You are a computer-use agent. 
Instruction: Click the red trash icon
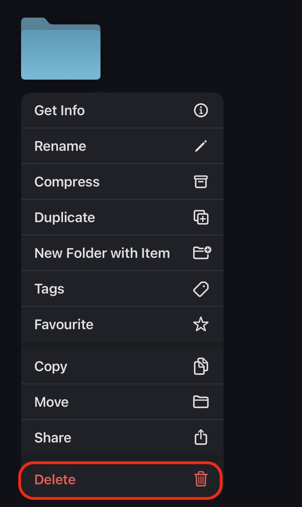coord(201,479)
